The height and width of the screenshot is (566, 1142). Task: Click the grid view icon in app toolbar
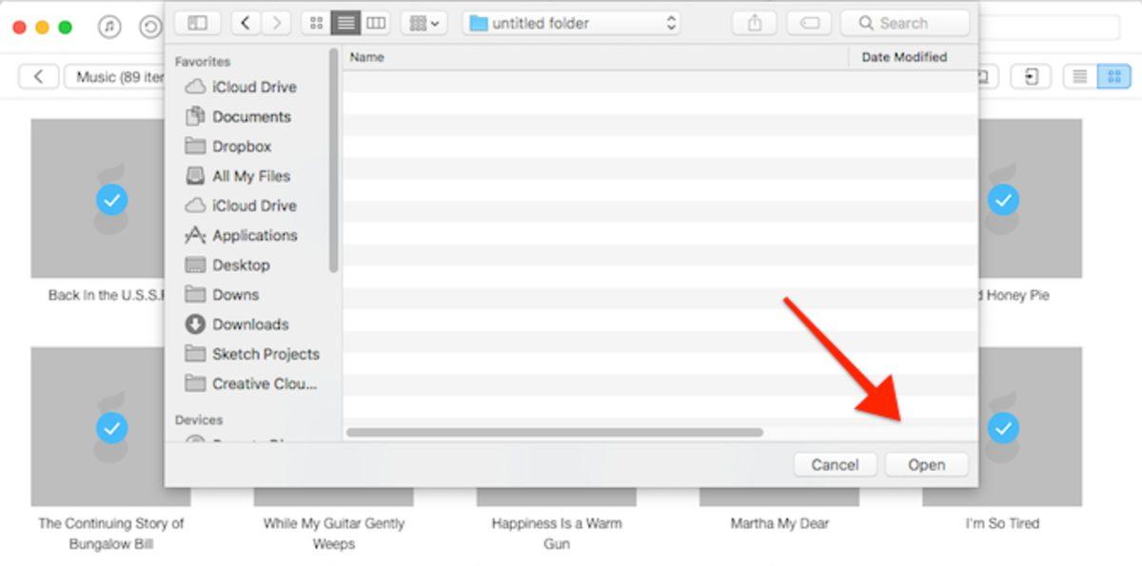1113,77
